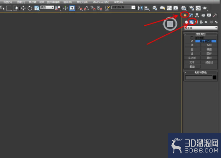This screenshot has height=158, width=221.
Task: Select the Cameras category icon
Action: click(201, 22)
